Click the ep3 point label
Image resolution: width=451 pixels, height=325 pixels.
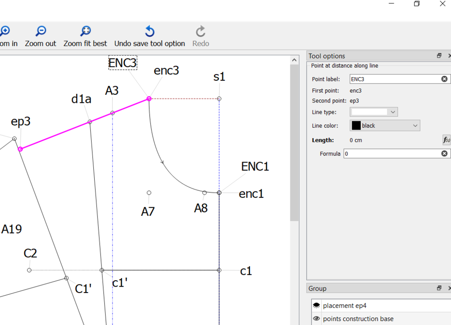(x=20, y=121)
